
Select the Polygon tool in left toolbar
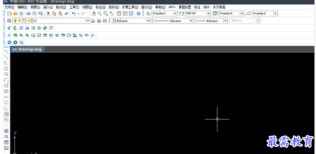pyautogui.click(x=6, y=68)
